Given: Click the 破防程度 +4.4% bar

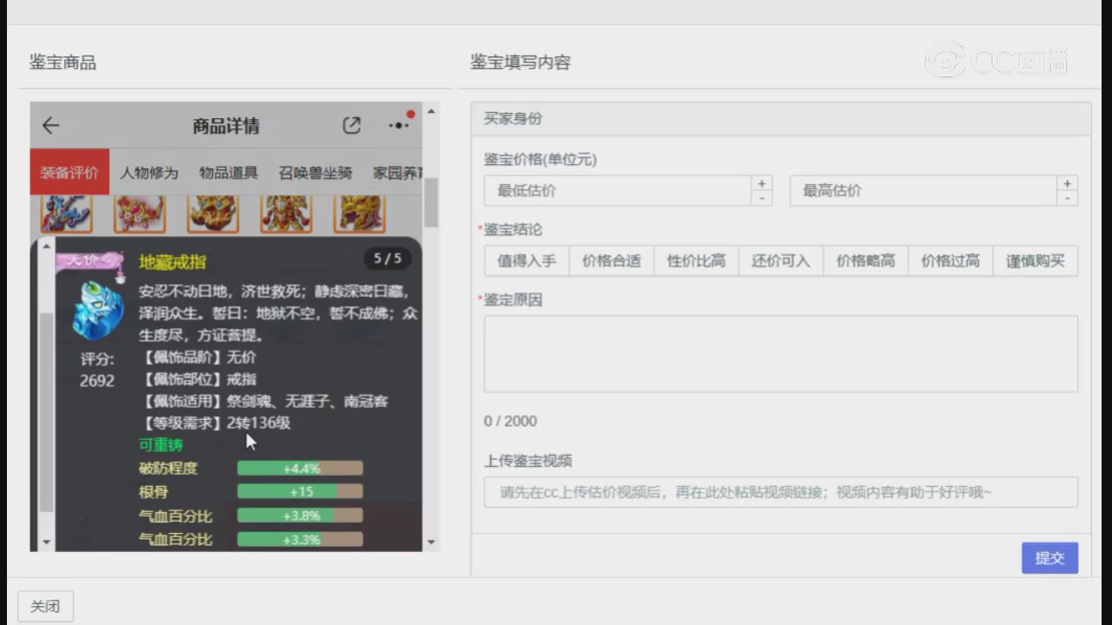Looking at the screenshot, I should [x=300, y=469].
